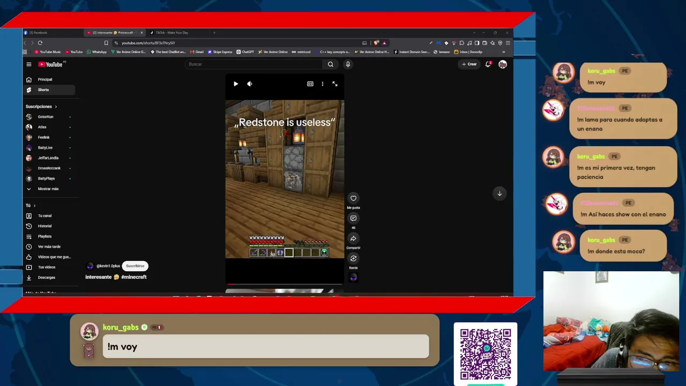The height and width of the screenshot is (386, 686).
Task: Open JeffarLandia subscription channel
Action: pyautogui.click(x=49, y=158)
